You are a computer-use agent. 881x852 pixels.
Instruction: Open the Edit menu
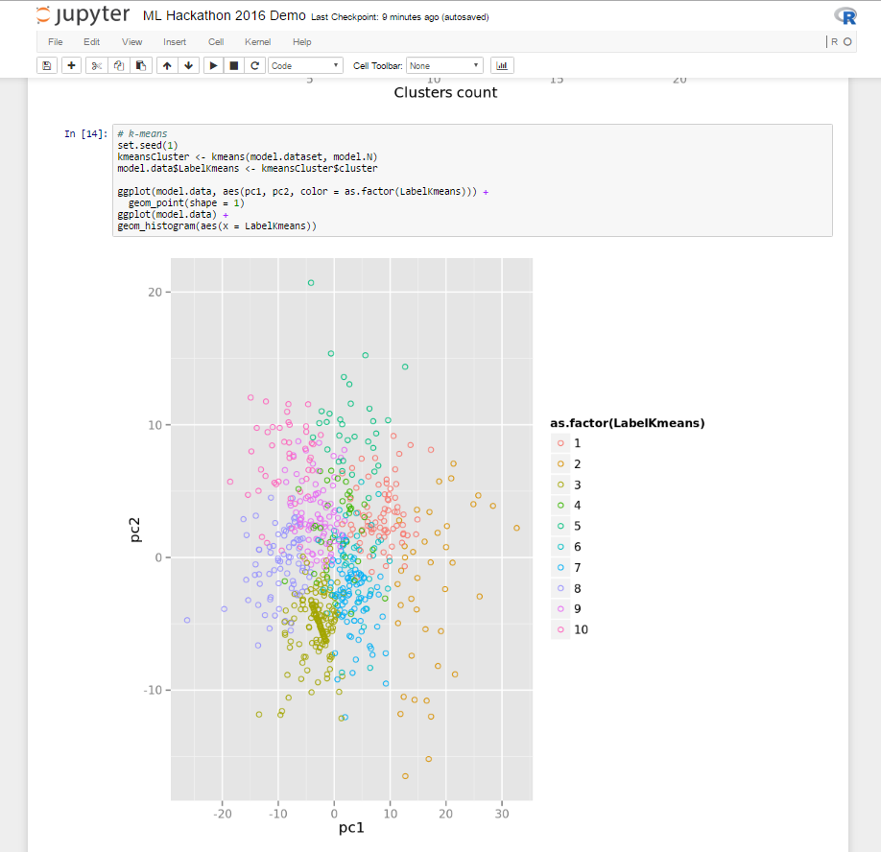coord(91,42)
